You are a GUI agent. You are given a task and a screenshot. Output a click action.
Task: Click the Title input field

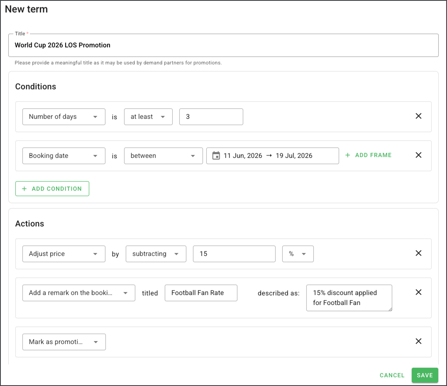point(223,45)
